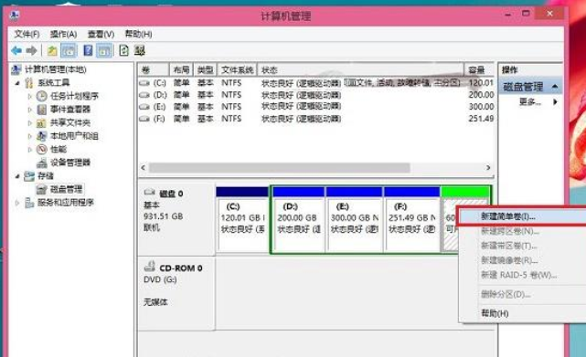Select the (F:) volume row in list
The height and width of the screenshot is (357, 586).
pos(316,119)
